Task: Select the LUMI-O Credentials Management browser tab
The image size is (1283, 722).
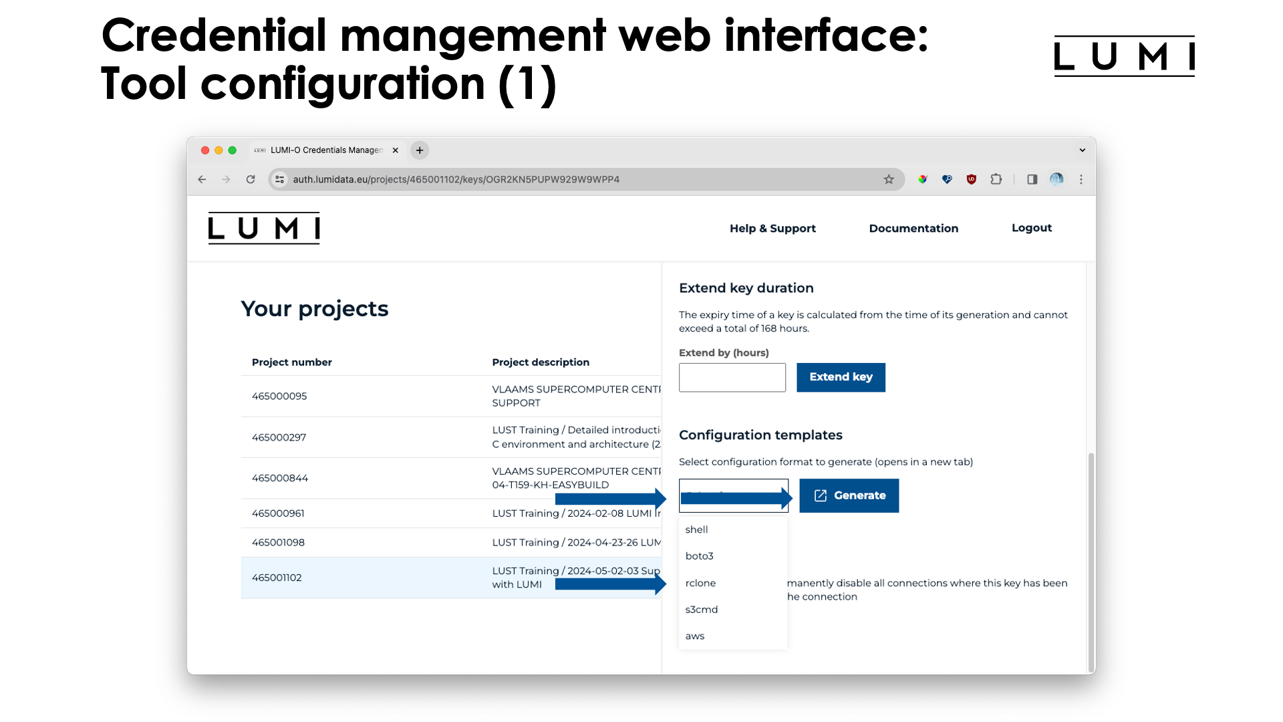Action: click(327, 150)
